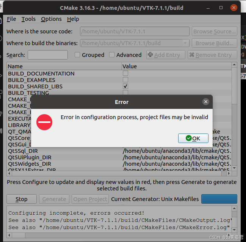Image resolution: width=246 pixels, height=242 pixels.
Task: Click cache list scroll up arrow
Action: (x=234, y=64)
